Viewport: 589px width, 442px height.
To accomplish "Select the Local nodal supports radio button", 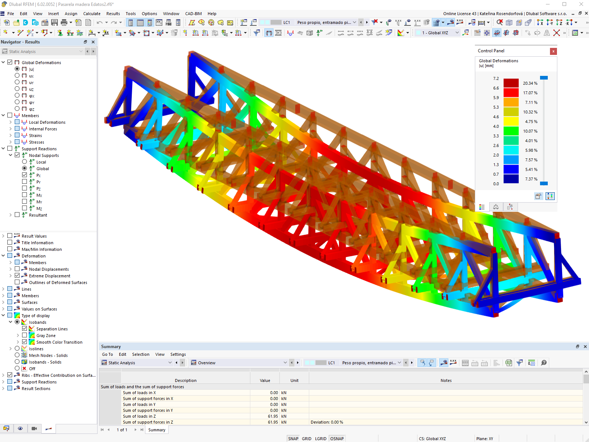I will point(25,162).
